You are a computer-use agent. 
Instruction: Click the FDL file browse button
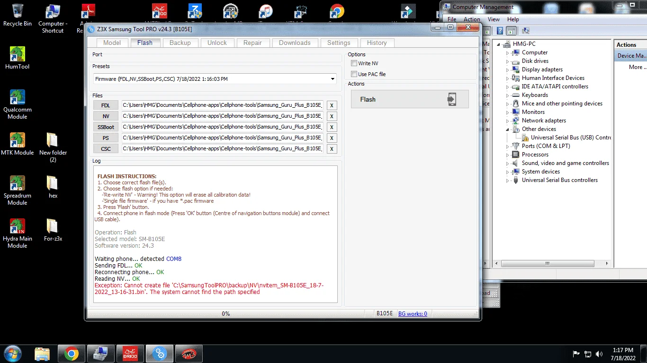coord(106,105)
